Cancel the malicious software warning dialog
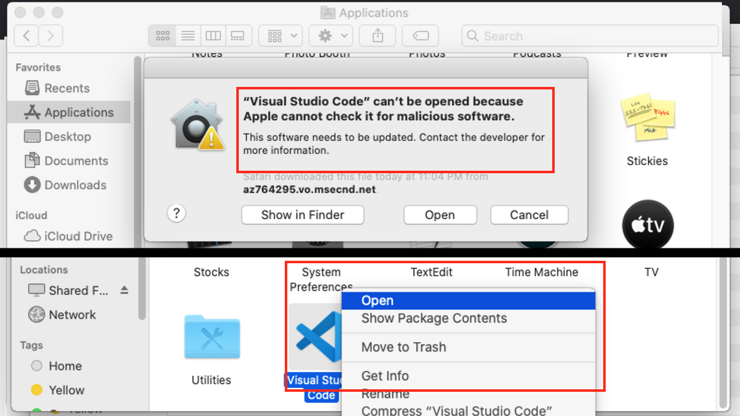 tap(529, 215)
